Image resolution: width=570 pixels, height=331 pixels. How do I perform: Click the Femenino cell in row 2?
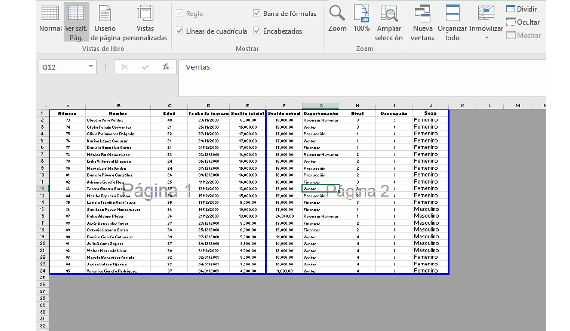click(431, 120)
